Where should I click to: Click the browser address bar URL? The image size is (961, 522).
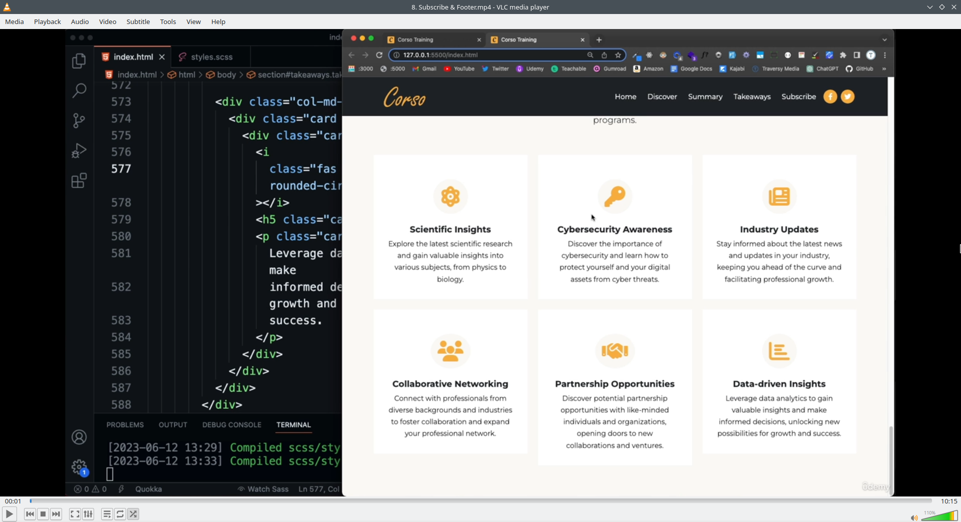pos(440,55)
